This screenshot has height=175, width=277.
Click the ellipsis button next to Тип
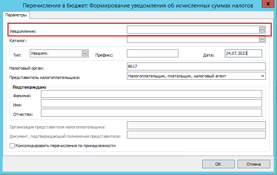(x=85, y=53)
